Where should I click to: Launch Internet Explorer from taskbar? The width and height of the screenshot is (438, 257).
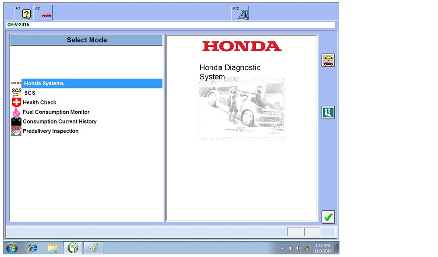pos(32,248)
